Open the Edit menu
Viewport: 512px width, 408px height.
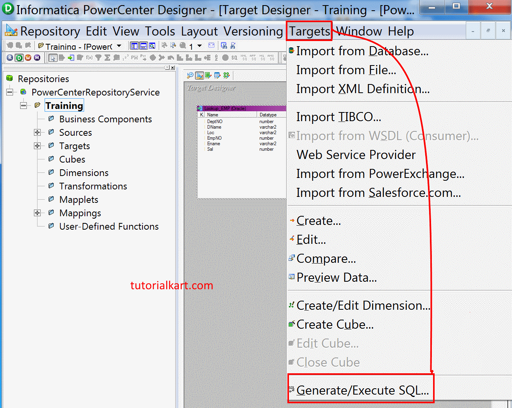[x=96, y=31]
